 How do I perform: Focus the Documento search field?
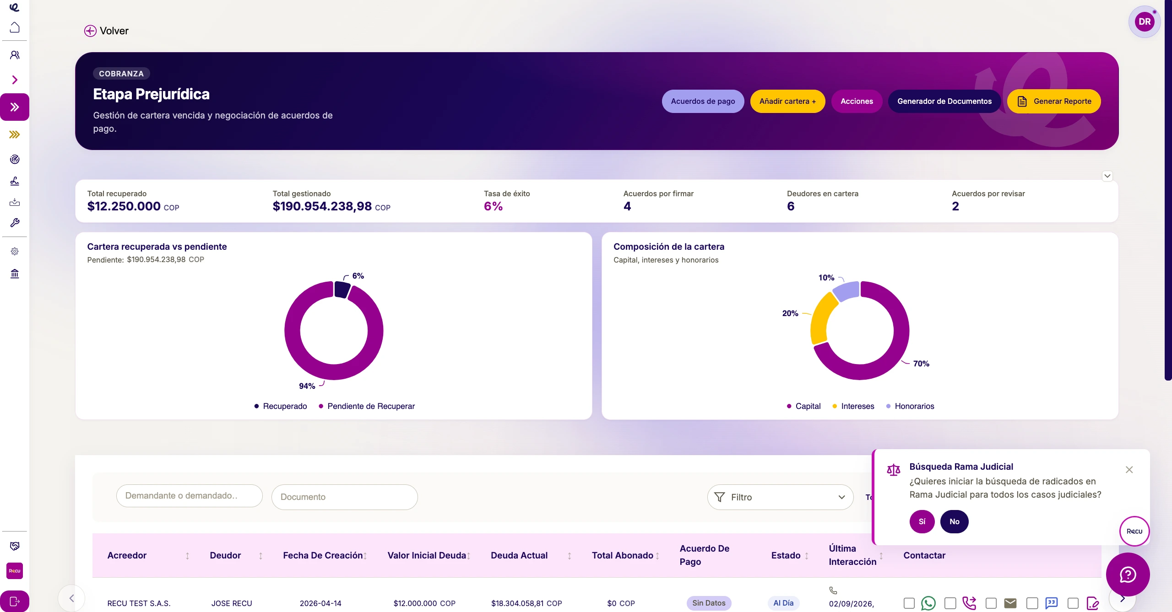click(345, 497)
